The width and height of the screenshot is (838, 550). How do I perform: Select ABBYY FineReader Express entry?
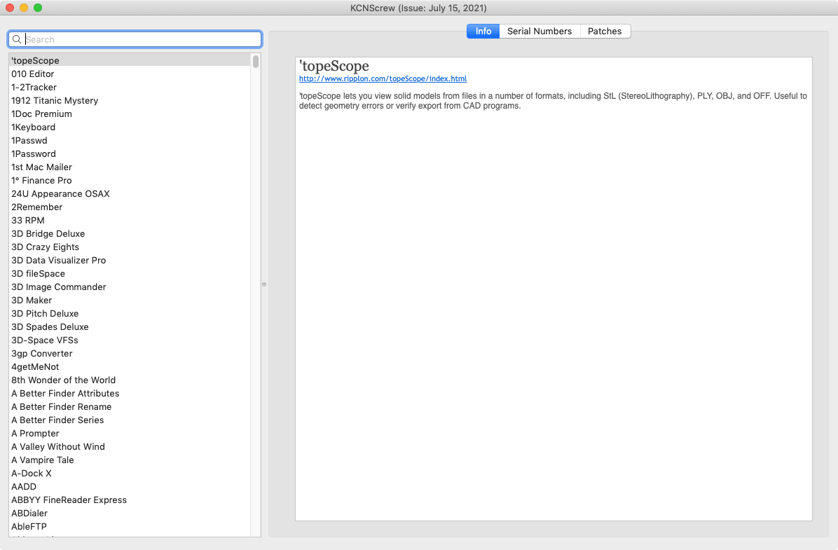coord(69,500)
